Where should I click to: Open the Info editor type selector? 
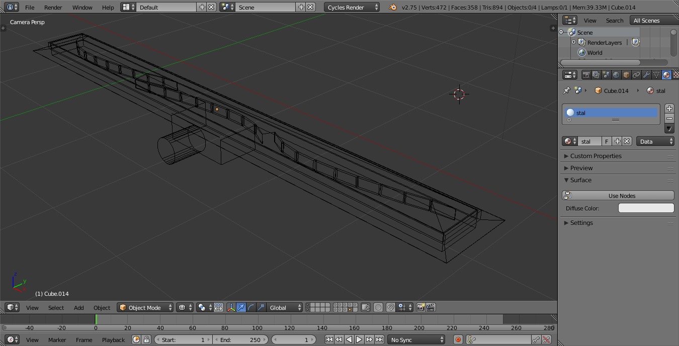tap(11, 8)
